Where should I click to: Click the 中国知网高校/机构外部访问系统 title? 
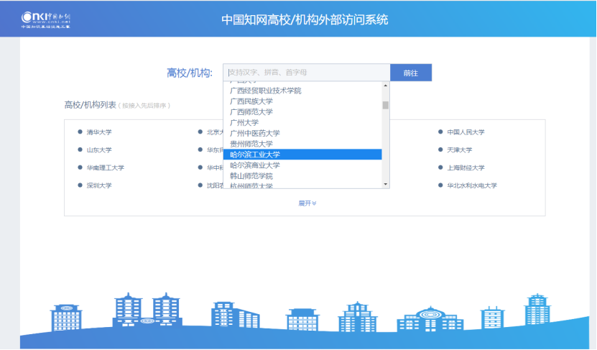[x=305, y=20]
